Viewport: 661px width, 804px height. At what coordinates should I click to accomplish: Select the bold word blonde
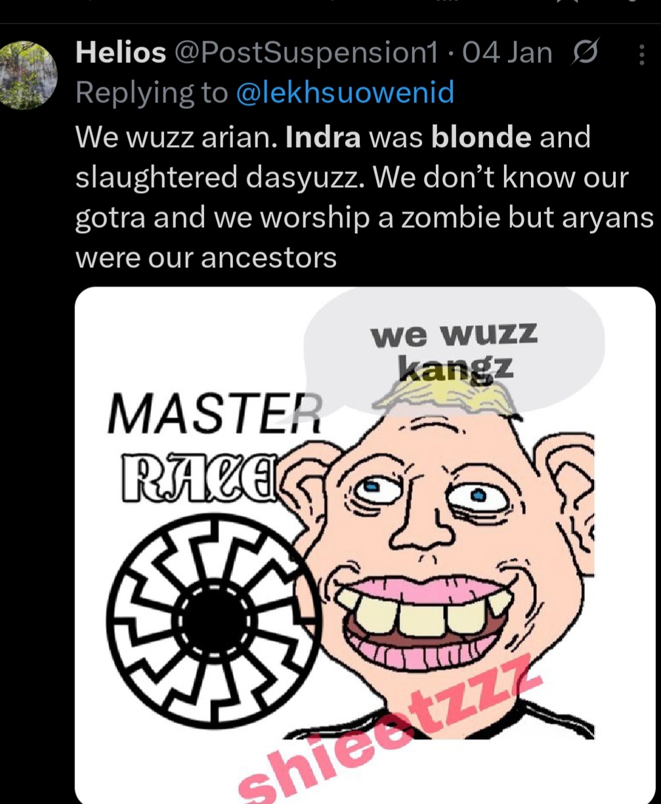[x=482, y=138]
